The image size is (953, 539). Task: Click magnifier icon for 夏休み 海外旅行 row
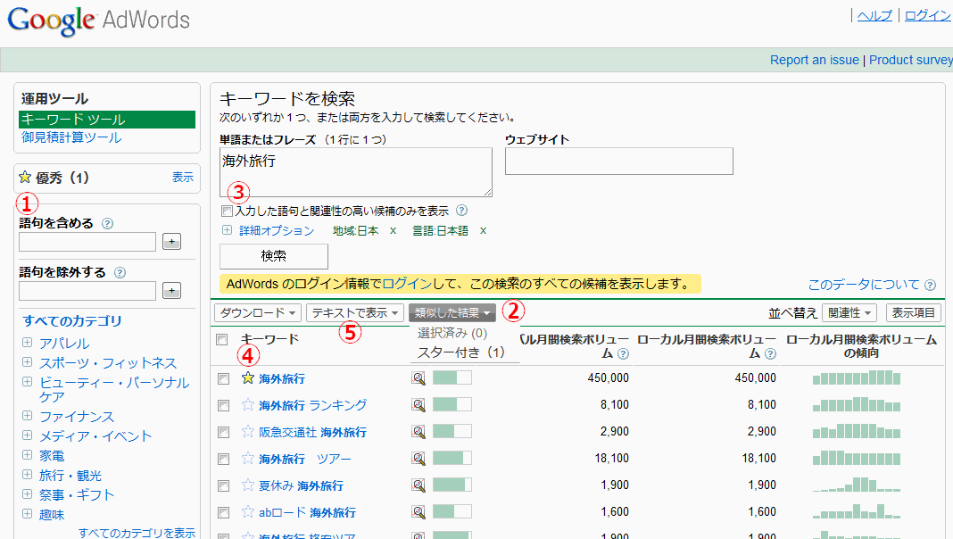(x=418, y=485)
